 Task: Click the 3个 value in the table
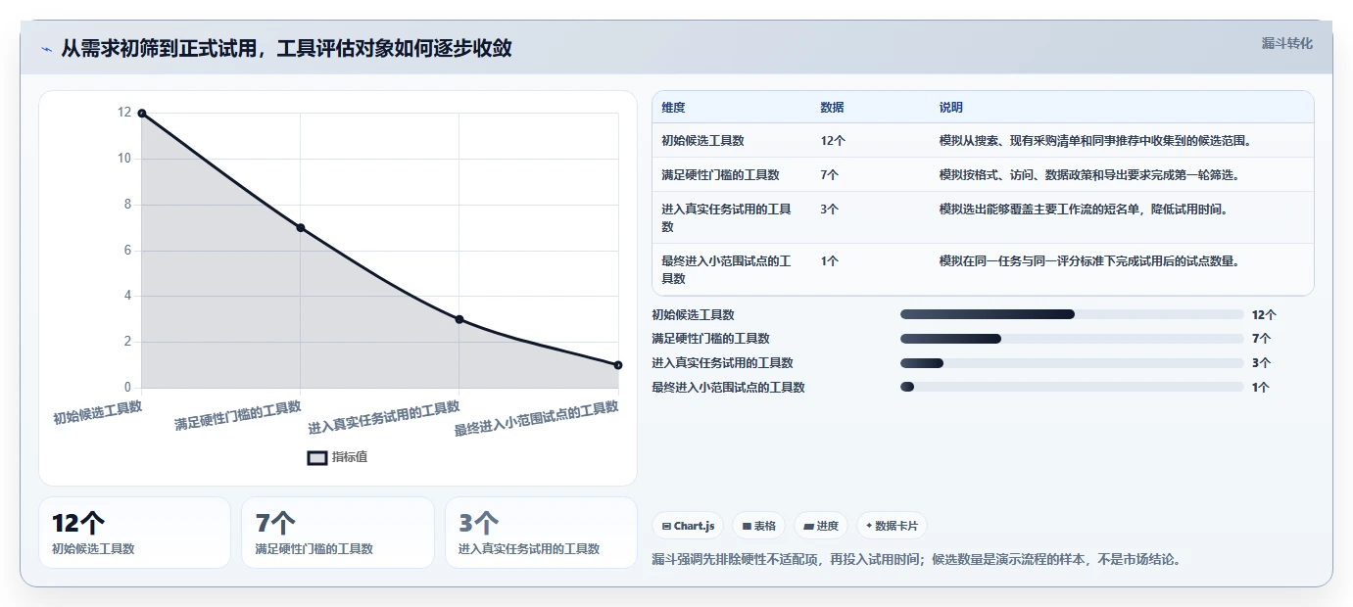pyautogui.click(x=830, y=210)
